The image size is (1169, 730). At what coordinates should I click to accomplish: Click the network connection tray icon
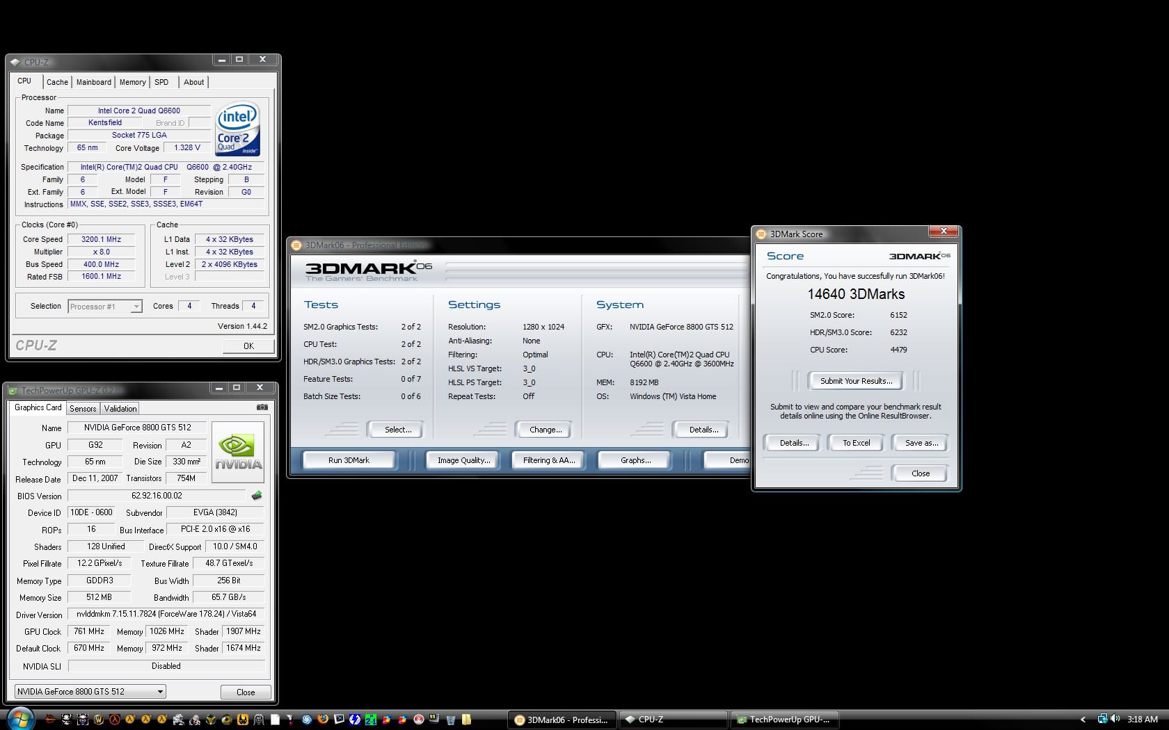1102,719
